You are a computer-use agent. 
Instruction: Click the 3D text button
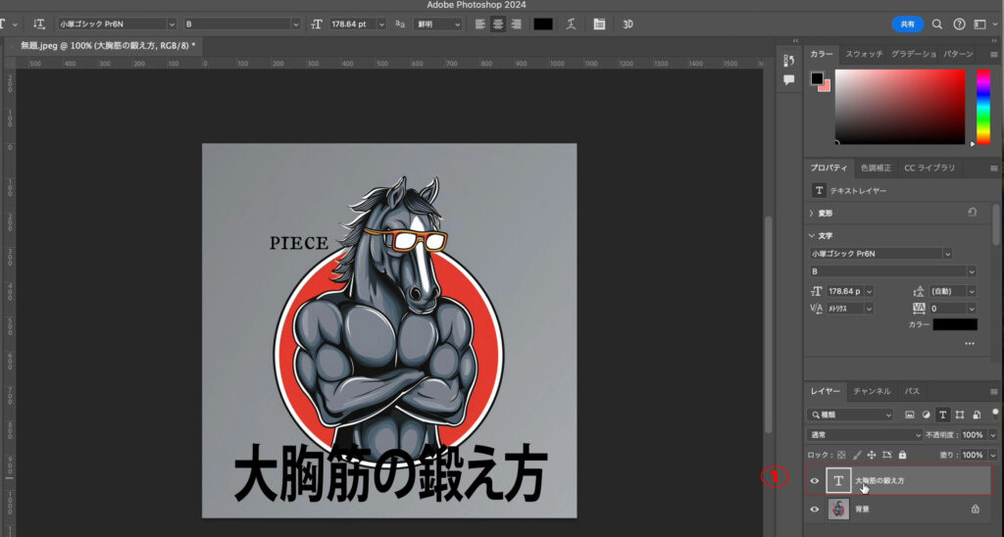coord(627,24)
